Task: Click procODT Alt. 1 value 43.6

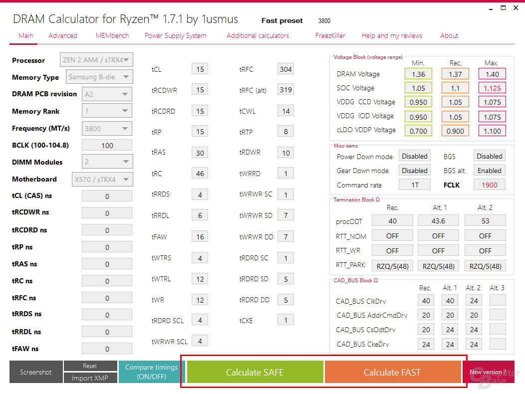Action: pos(438,220)
